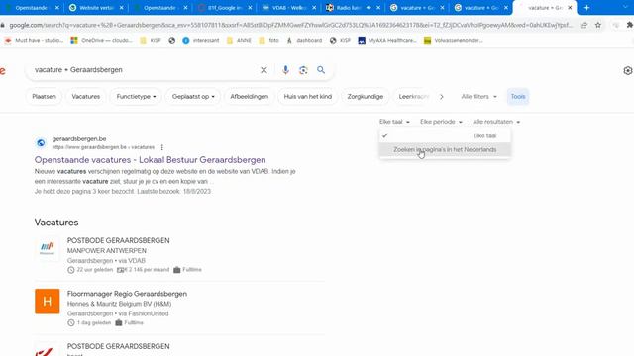Open Google Lens image search icon

(303, 70)
